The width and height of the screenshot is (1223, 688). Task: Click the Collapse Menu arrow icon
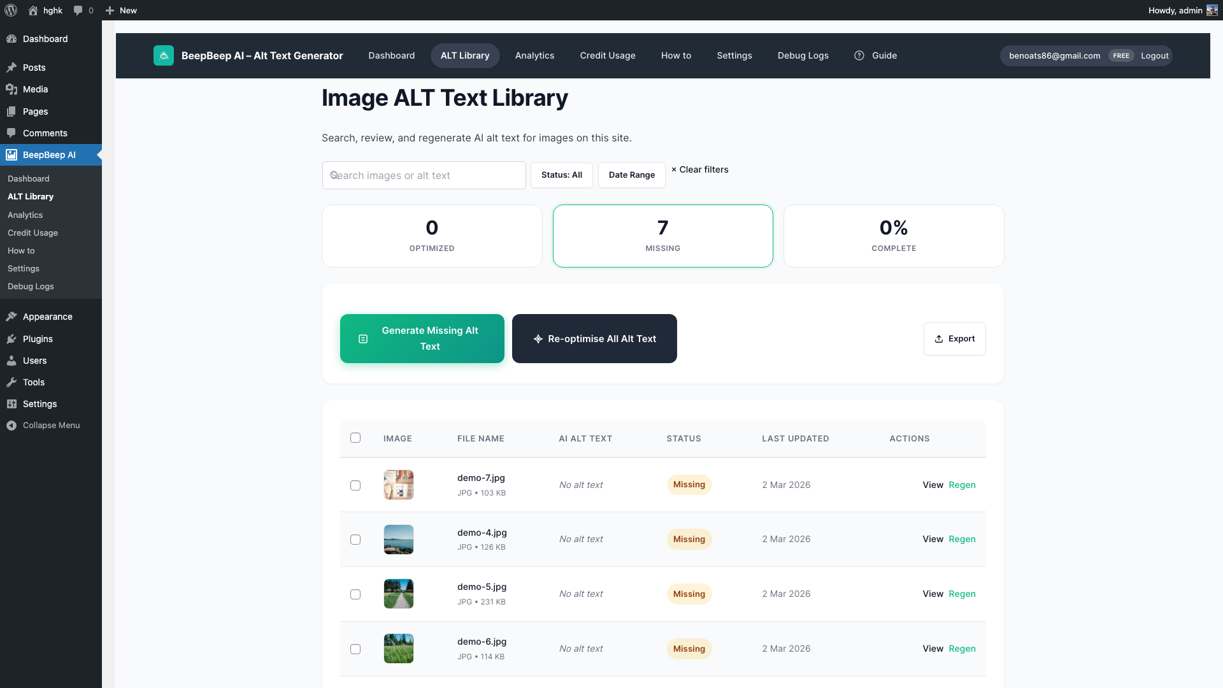pyautogui.click(x=11, y=425)
